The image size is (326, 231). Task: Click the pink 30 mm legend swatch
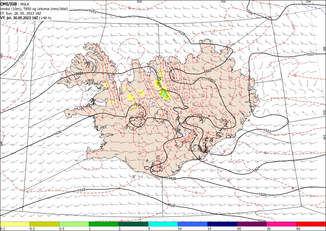(x=281, y=224)
